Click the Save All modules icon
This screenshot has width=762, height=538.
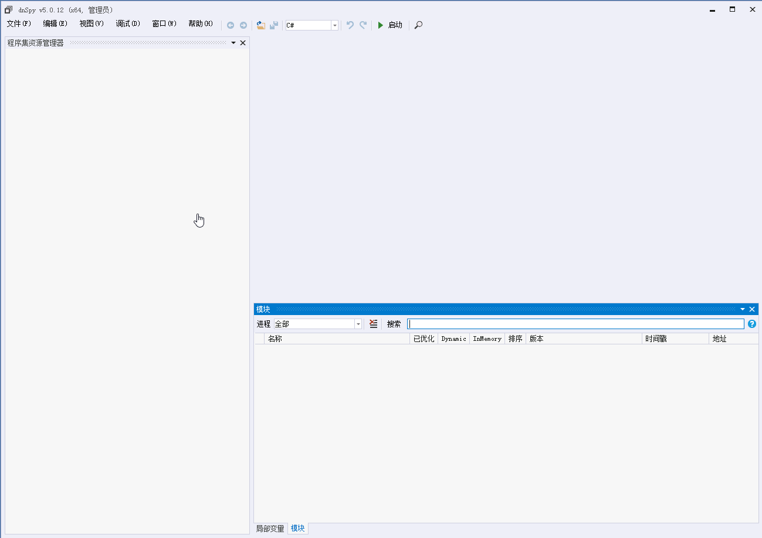pos(274,25)
